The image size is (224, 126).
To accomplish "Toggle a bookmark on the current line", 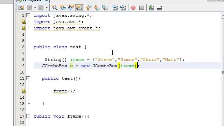I will (105, 8).
